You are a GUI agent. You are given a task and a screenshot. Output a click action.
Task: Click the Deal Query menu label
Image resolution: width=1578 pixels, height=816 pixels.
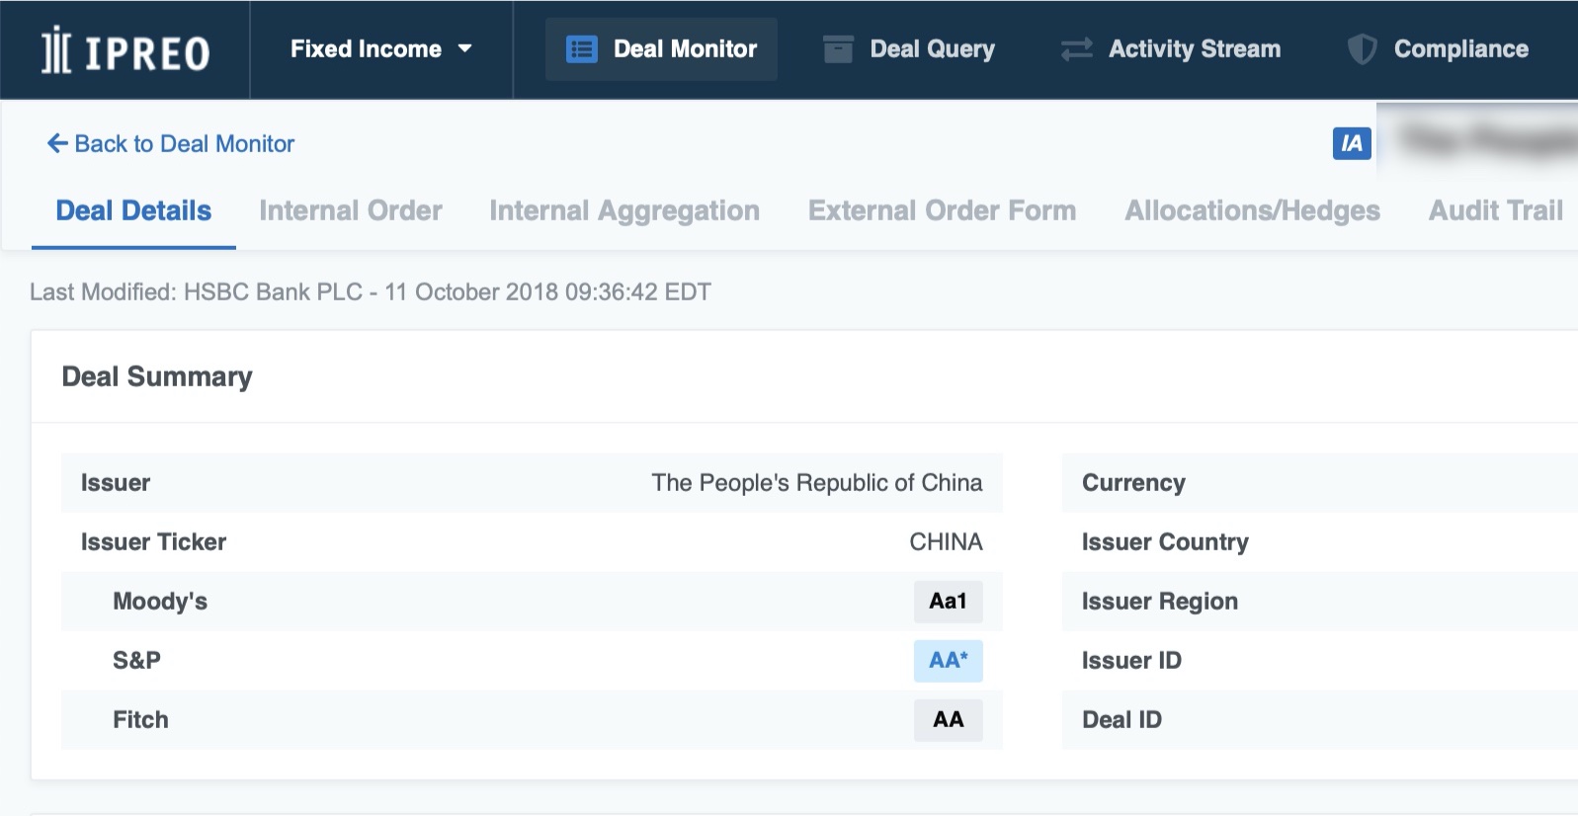[x=932, y=49]
